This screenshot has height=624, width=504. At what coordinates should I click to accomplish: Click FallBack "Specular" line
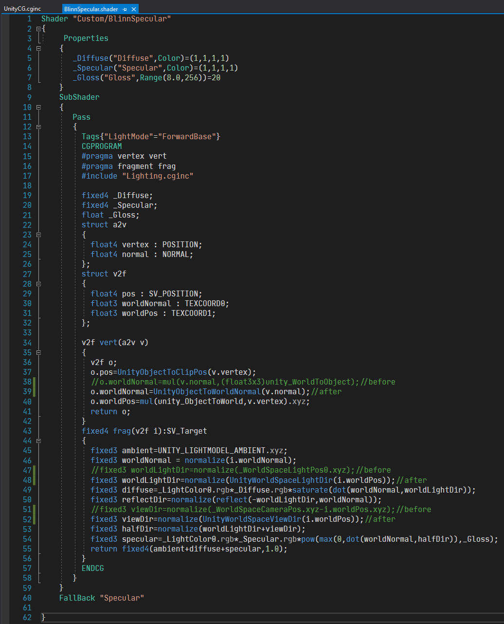(102, 597)
